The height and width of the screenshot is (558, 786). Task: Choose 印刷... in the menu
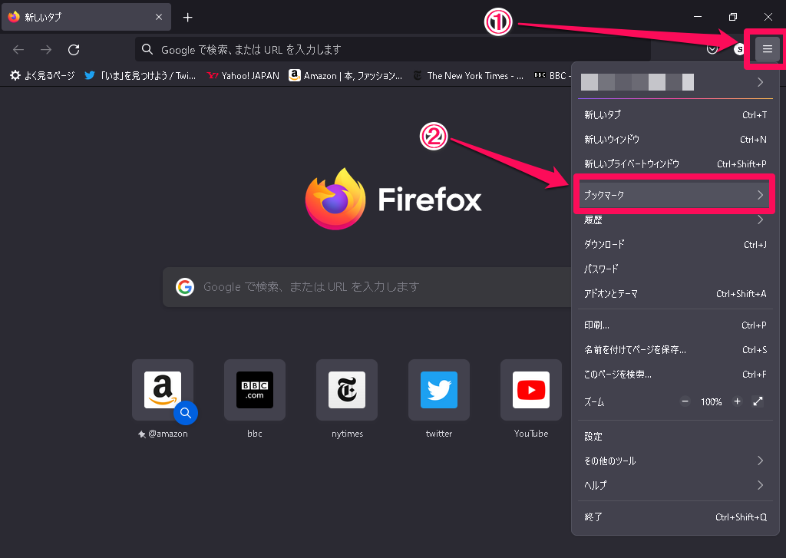675,325
